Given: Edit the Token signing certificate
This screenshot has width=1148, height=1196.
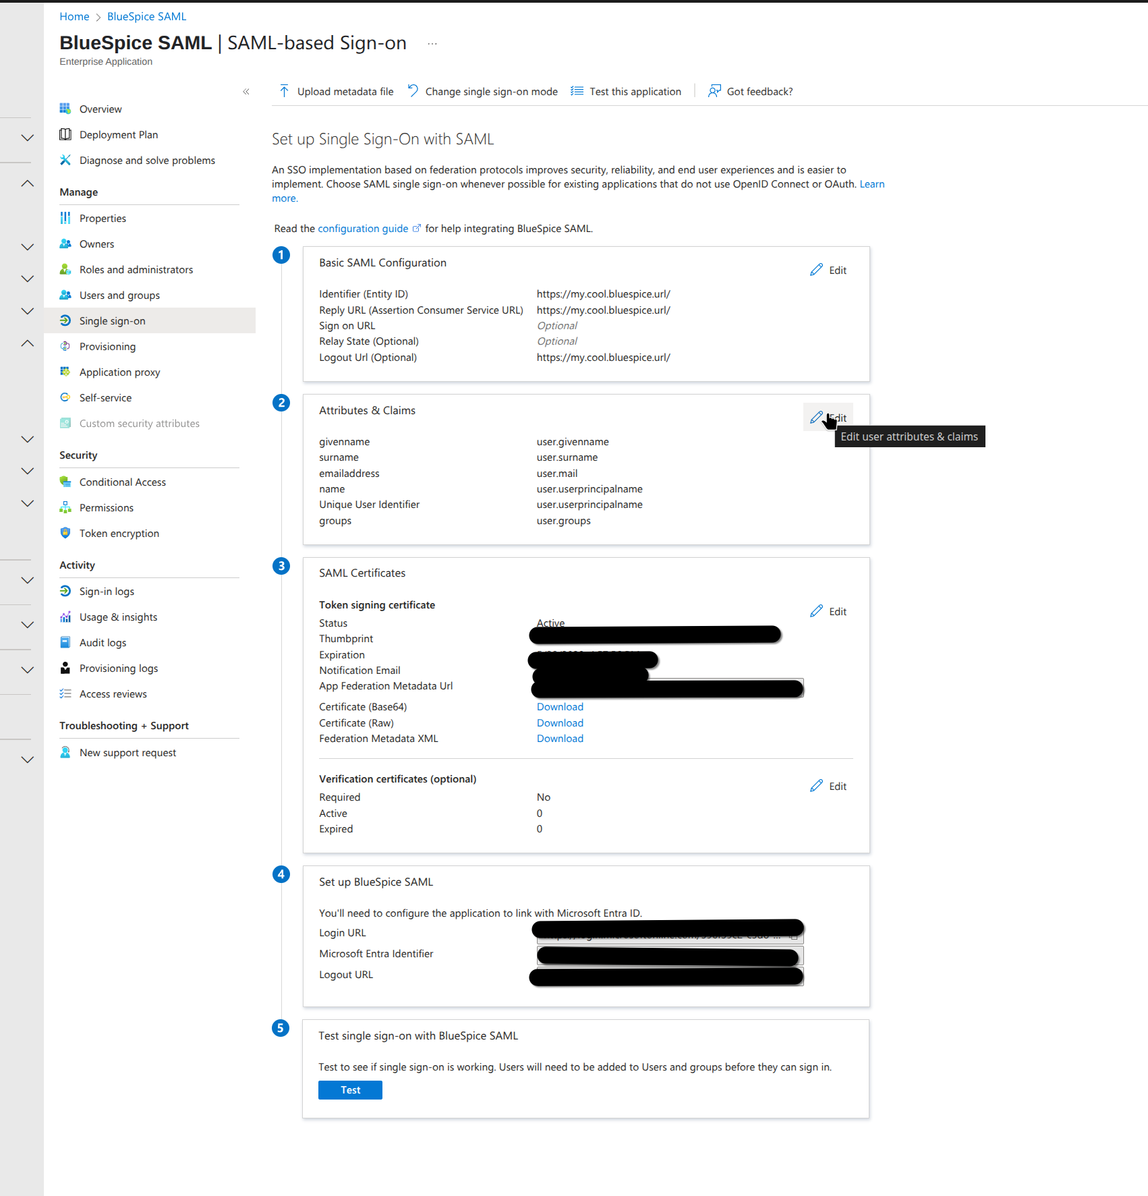Looking at the screenshot, I should [828, 611].
